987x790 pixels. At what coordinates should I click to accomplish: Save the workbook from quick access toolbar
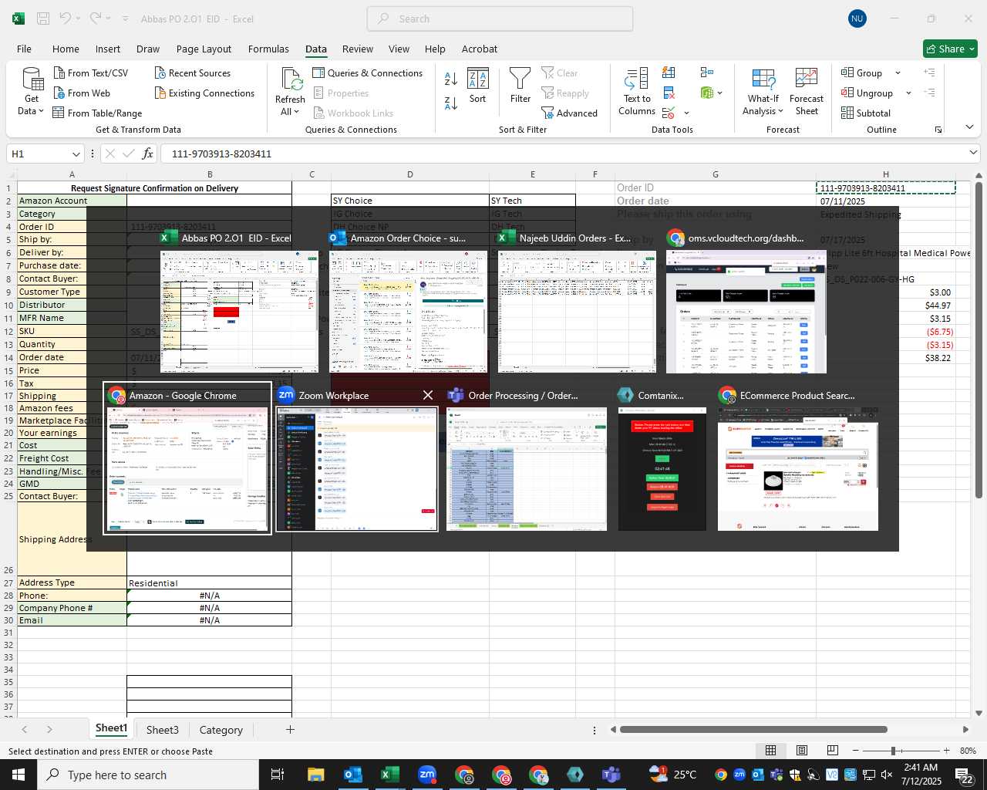click(x=43, y=19)
